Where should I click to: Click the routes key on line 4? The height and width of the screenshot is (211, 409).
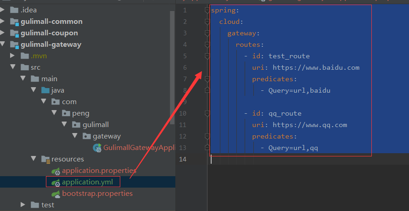click(x=248, y=44)
